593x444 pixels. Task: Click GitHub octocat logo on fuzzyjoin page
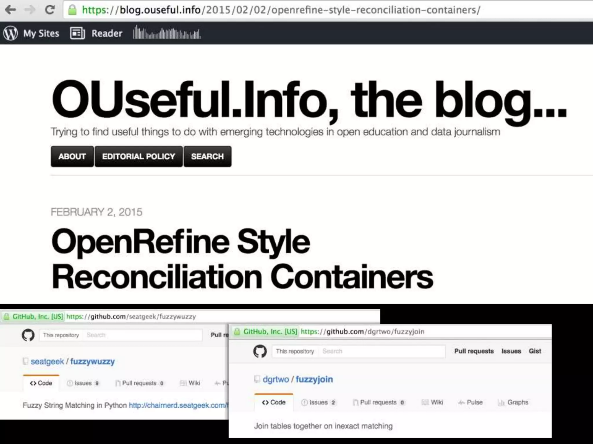(x=260, y=351)
